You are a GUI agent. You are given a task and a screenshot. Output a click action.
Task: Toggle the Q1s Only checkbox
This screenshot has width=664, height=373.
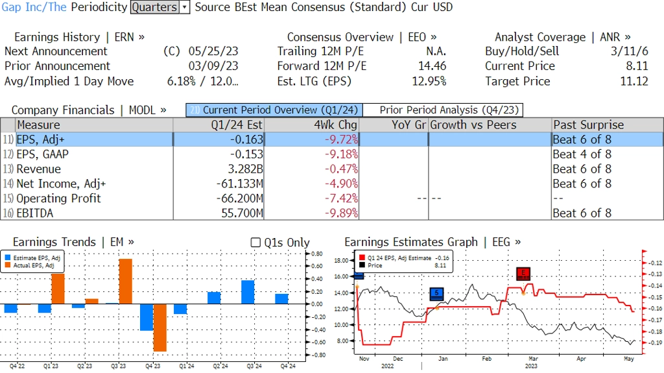click(x=255, y=243)
